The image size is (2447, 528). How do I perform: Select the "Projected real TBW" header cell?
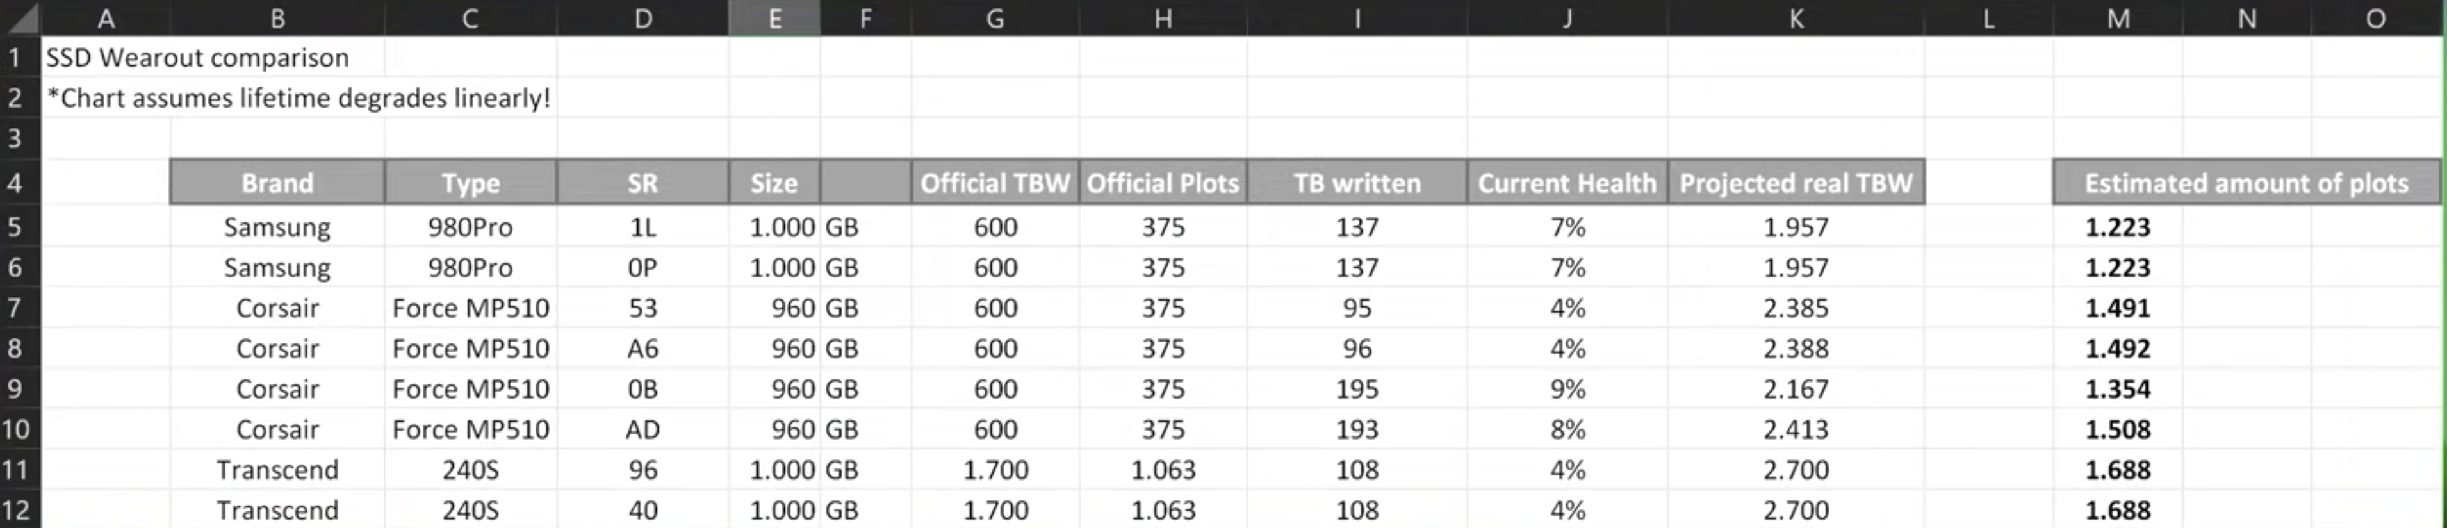point(1796,183)
